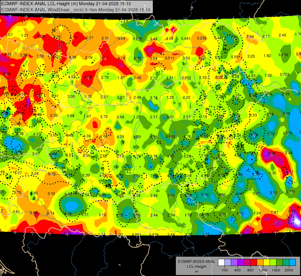Image resolution: width=301 pixels, height=276 pixels.
Task: Pick the red legend swatch
Action: pyautogui.click(x=254, y=263)
